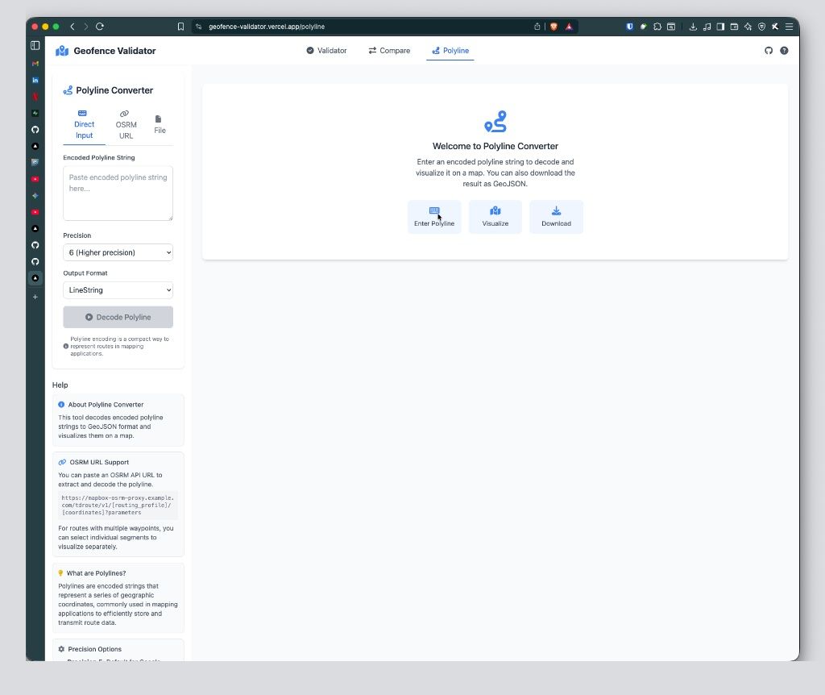This screenshot has width=825, height=695.
Task: Click the Download card on welcome panel
Action: coord(556,217)
